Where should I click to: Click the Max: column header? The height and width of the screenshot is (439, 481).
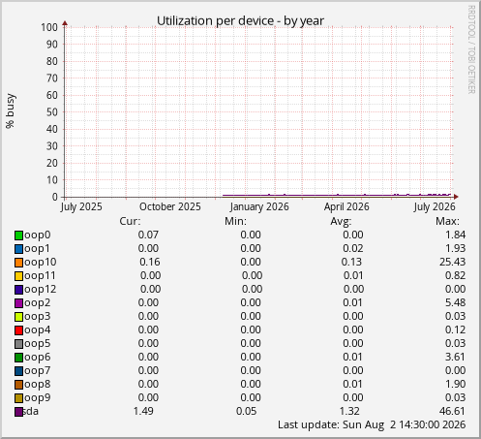click(x=447, y=221)
